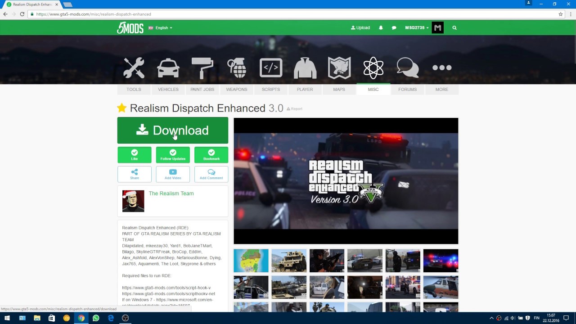Viewport: 576px width, 324px height.
Task: Open the MSG2735 account dropdown
Action: (x=417, y=28)
